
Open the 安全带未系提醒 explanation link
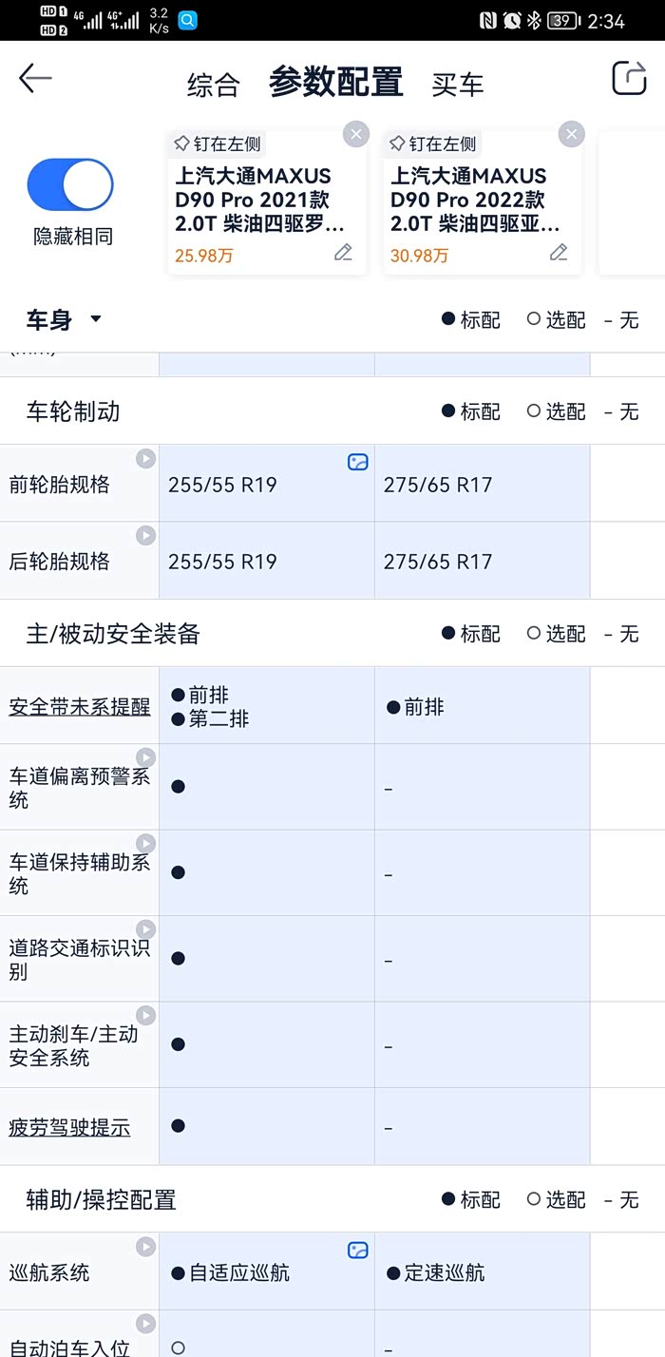point(80,707)
